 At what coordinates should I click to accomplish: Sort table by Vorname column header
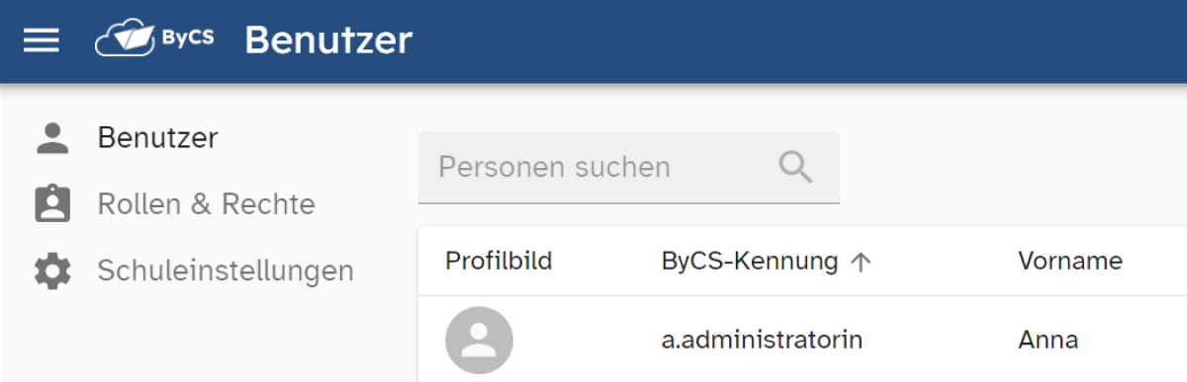(x=1070, y=262)
